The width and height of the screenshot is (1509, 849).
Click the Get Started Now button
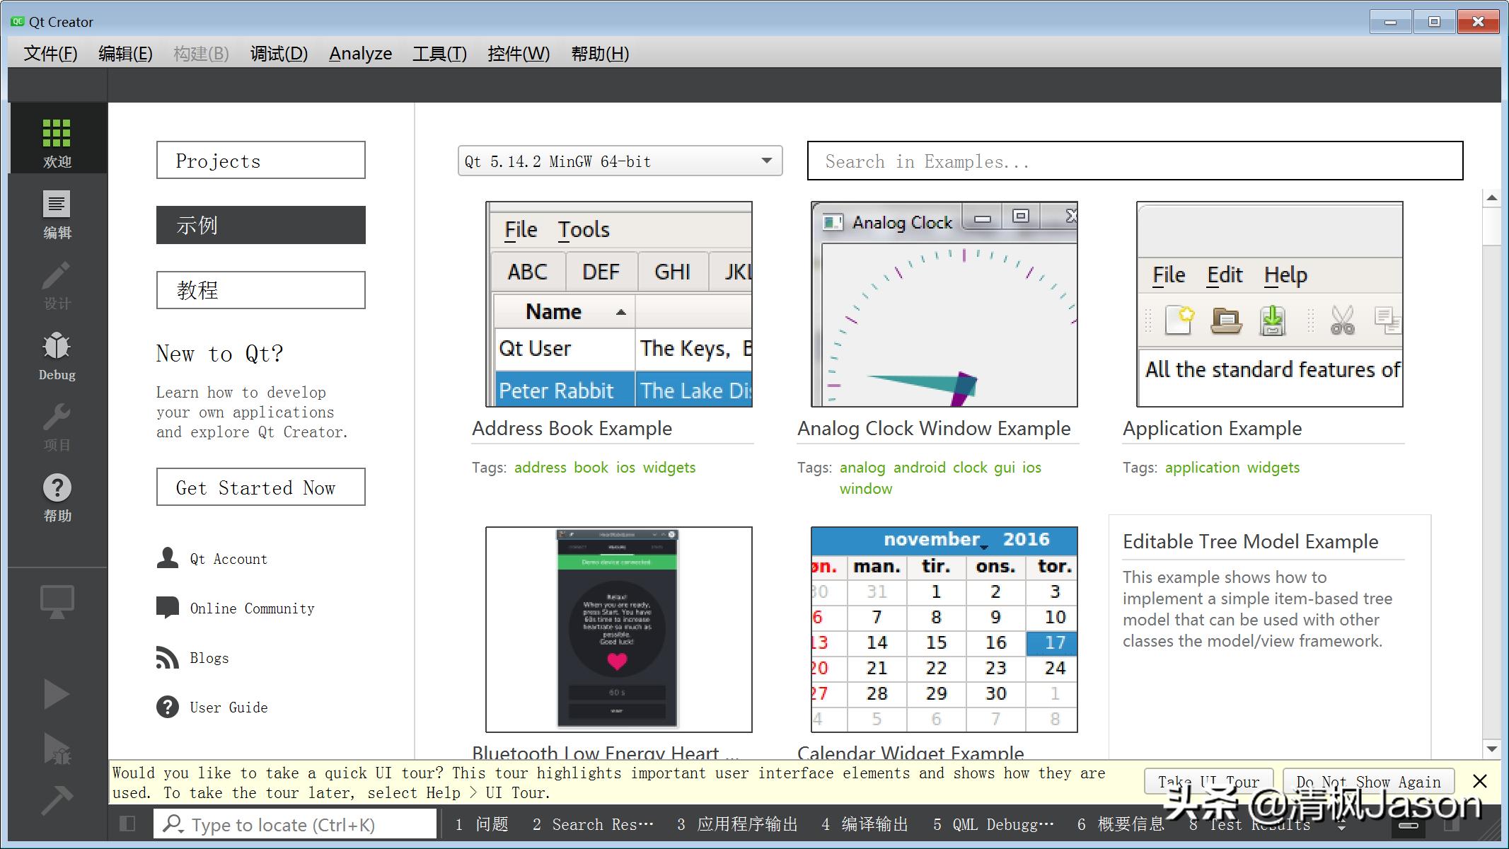pos(260,487)
